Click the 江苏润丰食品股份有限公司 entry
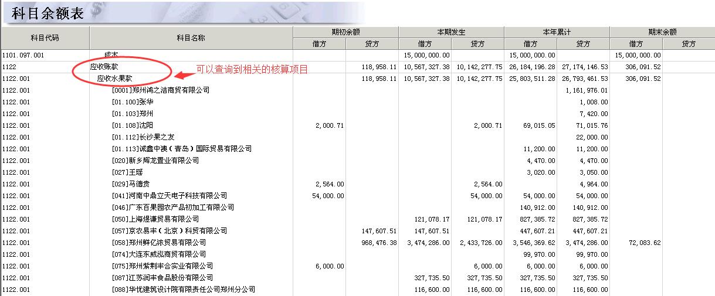 (162, 278)
